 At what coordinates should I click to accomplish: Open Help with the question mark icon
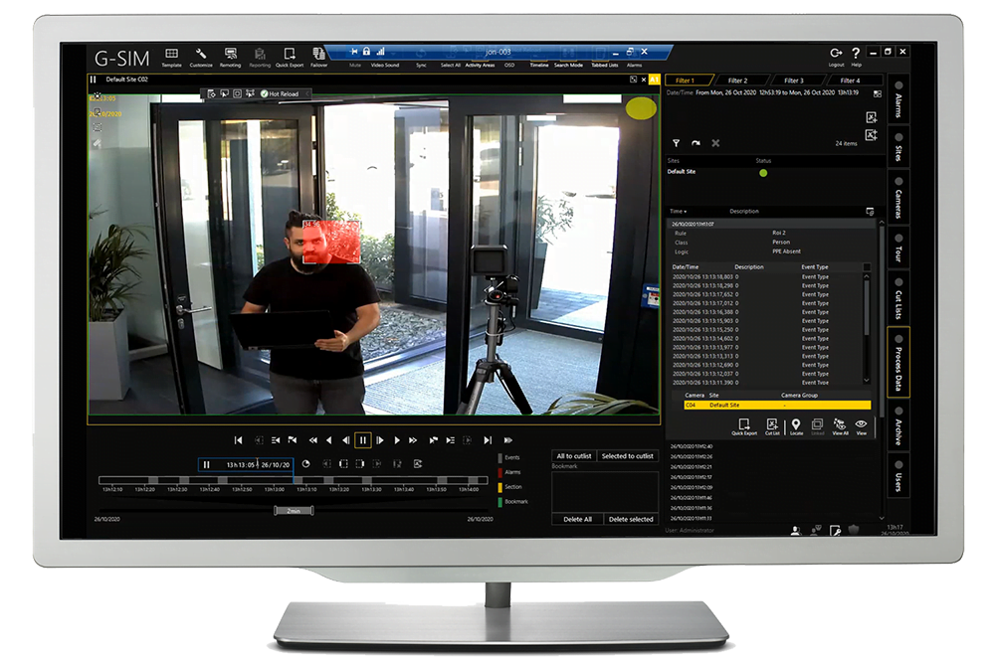(856, 55)
